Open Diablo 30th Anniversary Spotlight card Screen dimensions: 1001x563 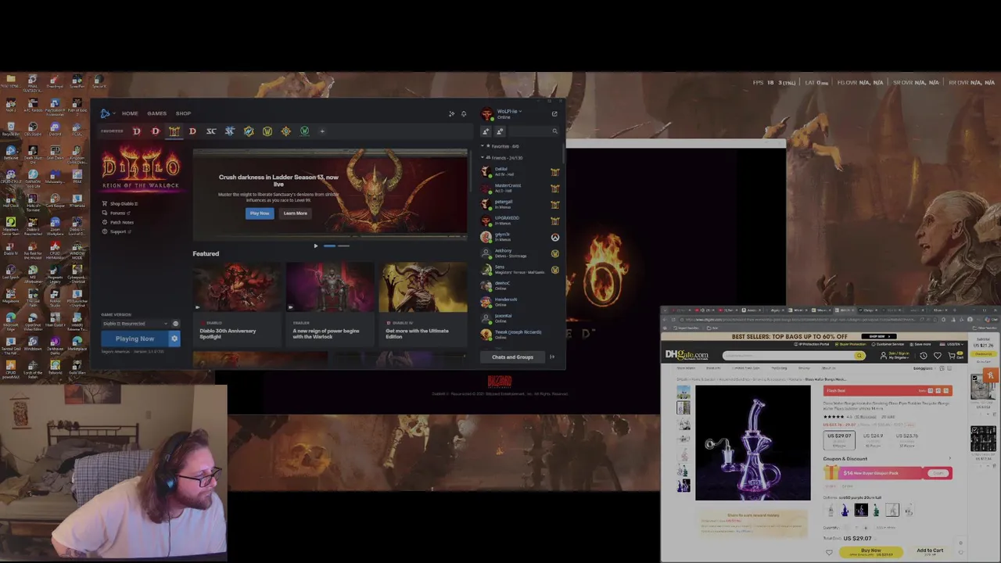point(237,303)
